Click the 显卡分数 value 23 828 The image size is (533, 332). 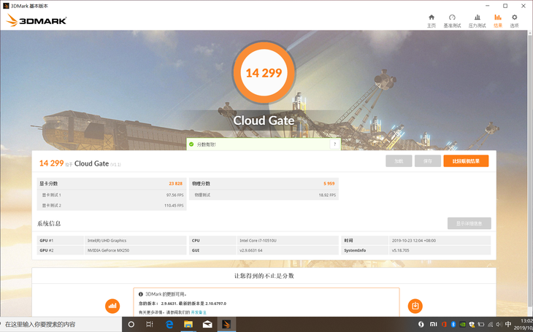point(176,183)
